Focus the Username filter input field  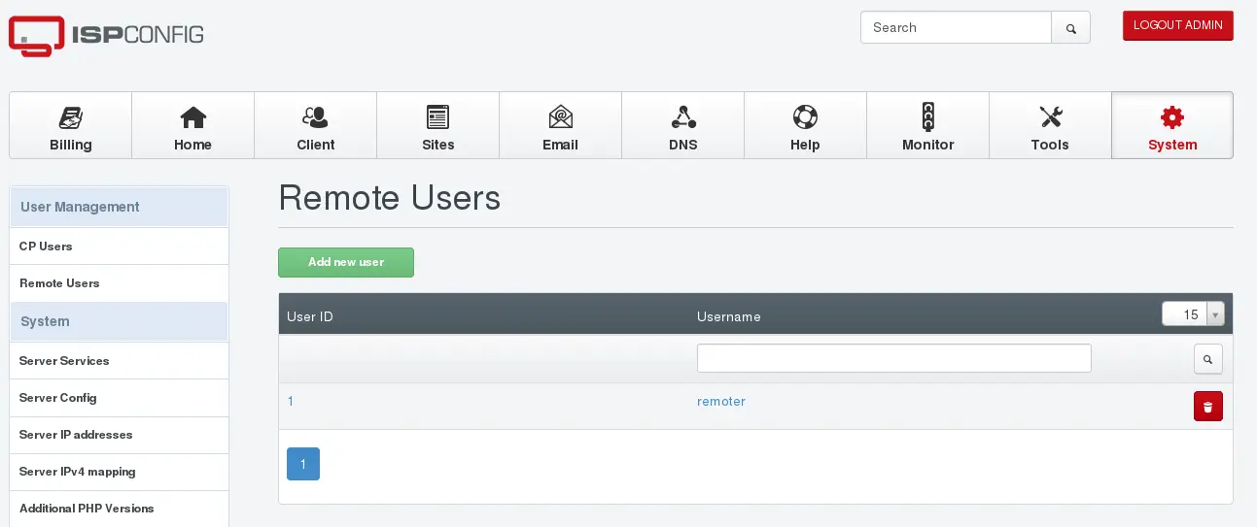coord(893,358)
